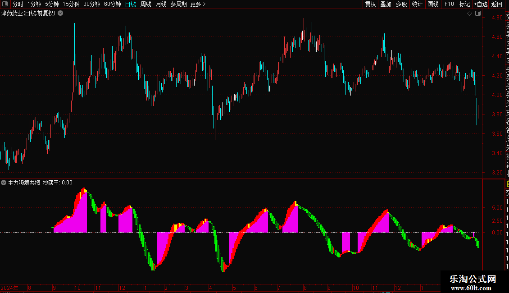
Task: Click the 标记 mark button
Action: click(464, 4)
